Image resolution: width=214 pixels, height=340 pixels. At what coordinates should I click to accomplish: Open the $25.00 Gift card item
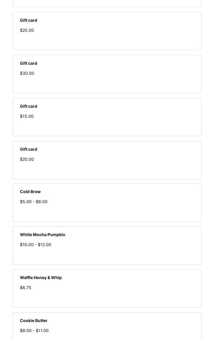[28, 20]
